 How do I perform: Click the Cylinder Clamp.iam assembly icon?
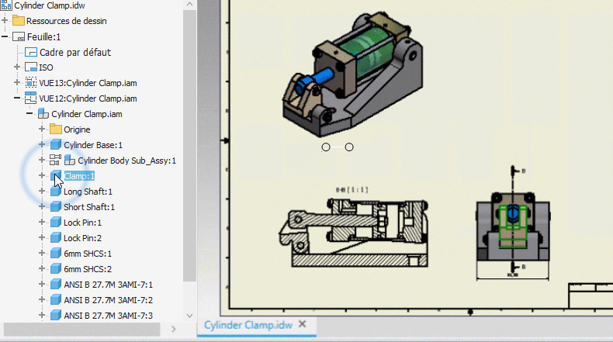(43, 114)
